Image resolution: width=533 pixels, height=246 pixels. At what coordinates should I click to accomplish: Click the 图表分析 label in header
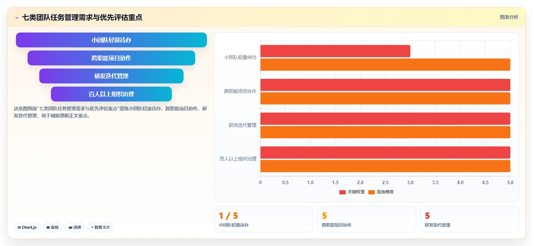(509, 17)
